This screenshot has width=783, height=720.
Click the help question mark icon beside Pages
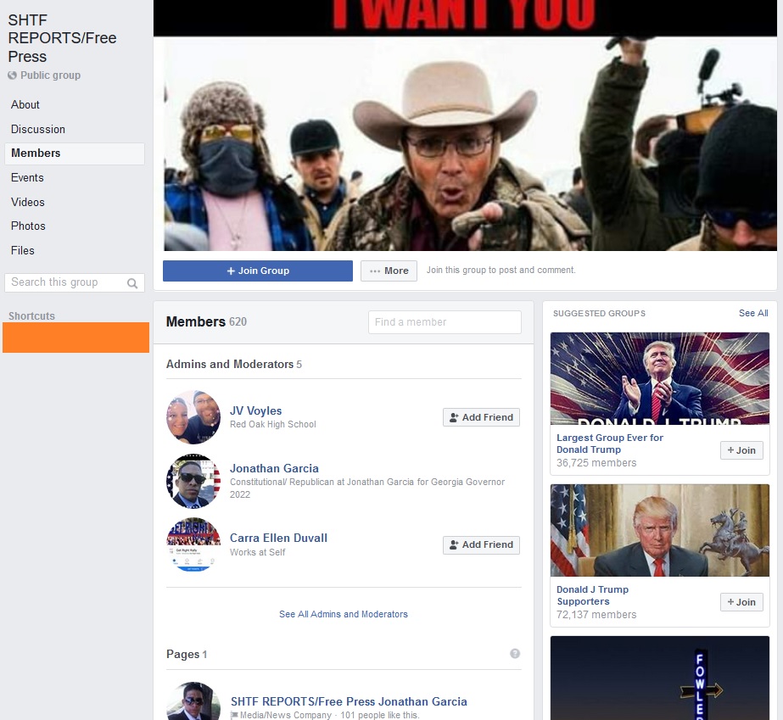point(515,654)
